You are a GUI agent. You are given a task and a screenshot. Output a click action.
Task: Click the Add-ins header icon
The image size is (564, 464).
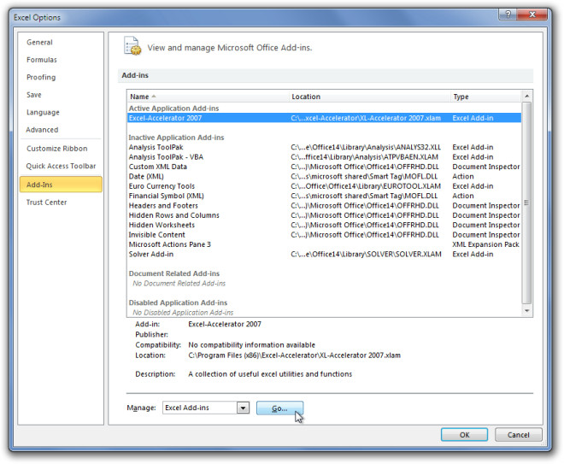coord(132,45)
